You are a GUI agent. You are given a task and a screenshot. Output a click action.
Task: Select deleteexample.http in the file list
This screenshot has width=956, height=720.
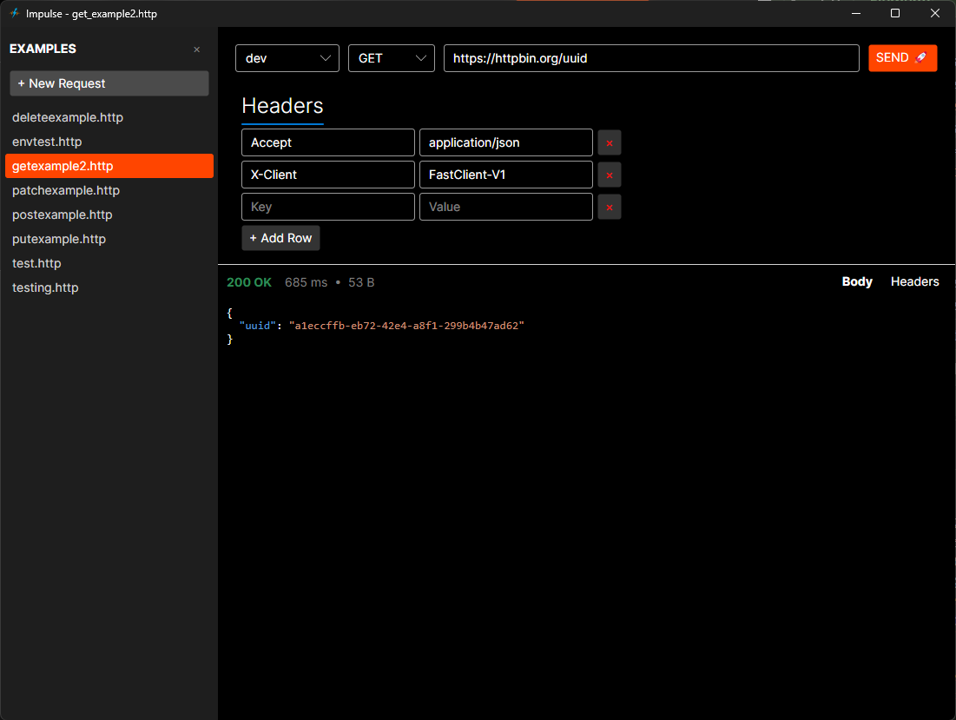(68, 117)
